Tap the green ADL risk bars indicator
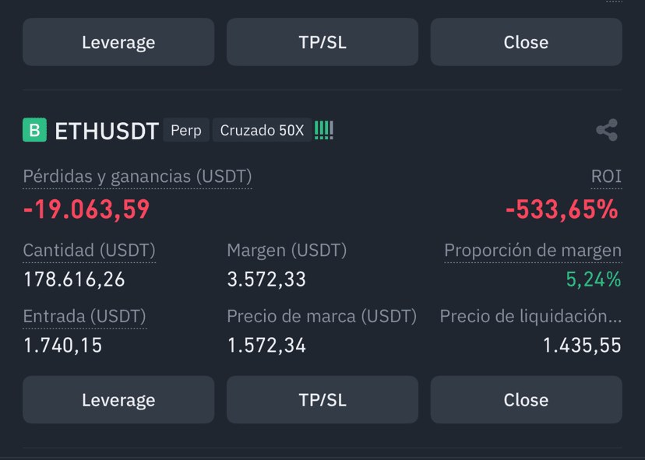Image resolution: width=645 pixels, height=460 pixels. tap(324, 130)
